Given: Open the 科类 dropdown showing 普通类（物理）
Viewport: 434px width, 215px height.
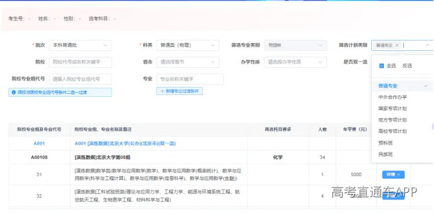Looking at the screenshot, I should [x=188, y=45].
